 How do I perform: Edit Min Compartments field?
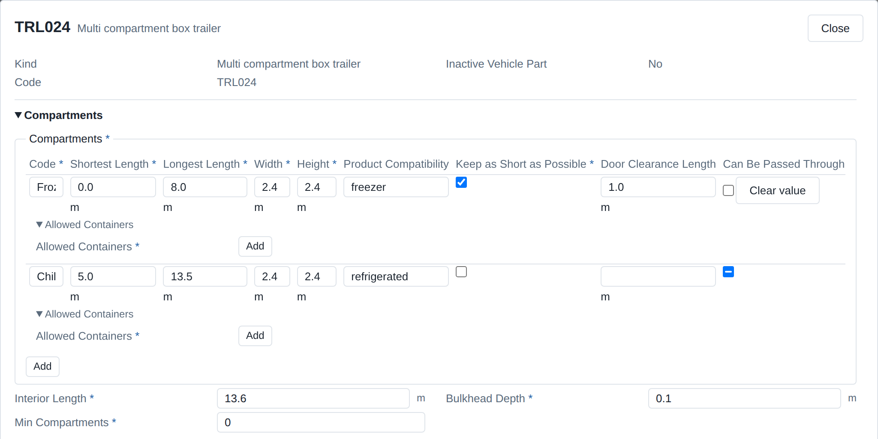click(x=321, y=422)
